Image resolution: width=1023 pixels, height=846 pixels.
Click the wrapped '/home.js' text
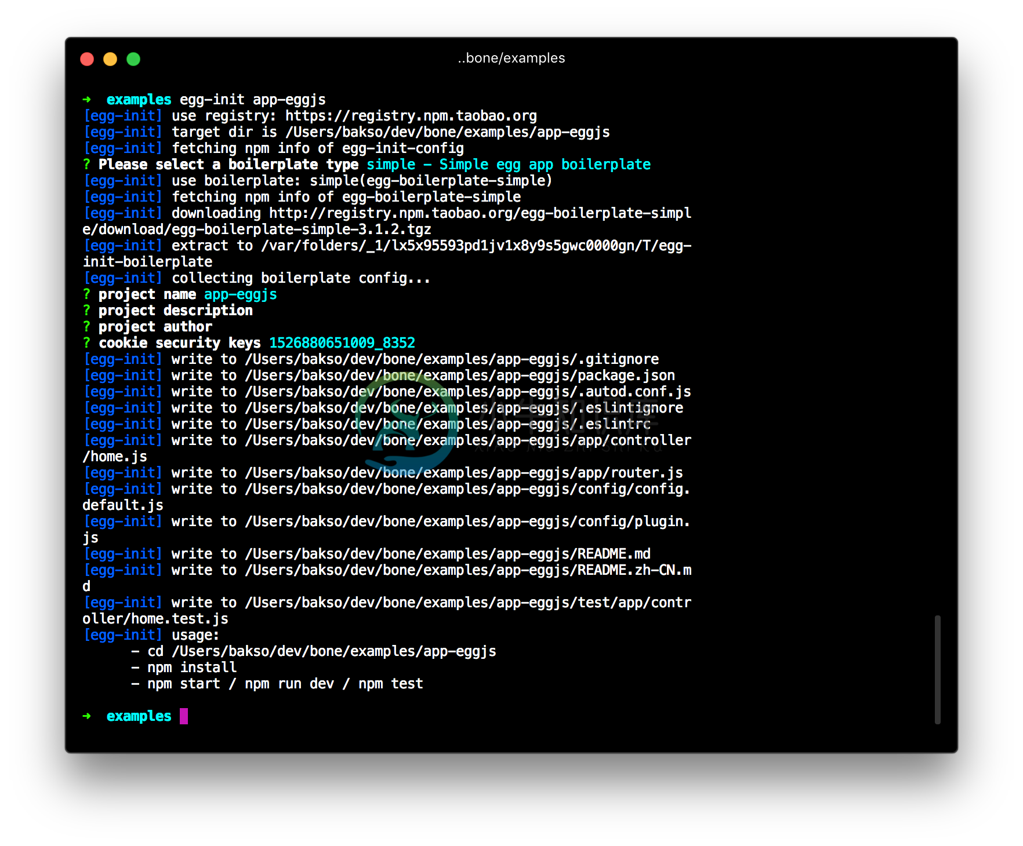[115, 457]
